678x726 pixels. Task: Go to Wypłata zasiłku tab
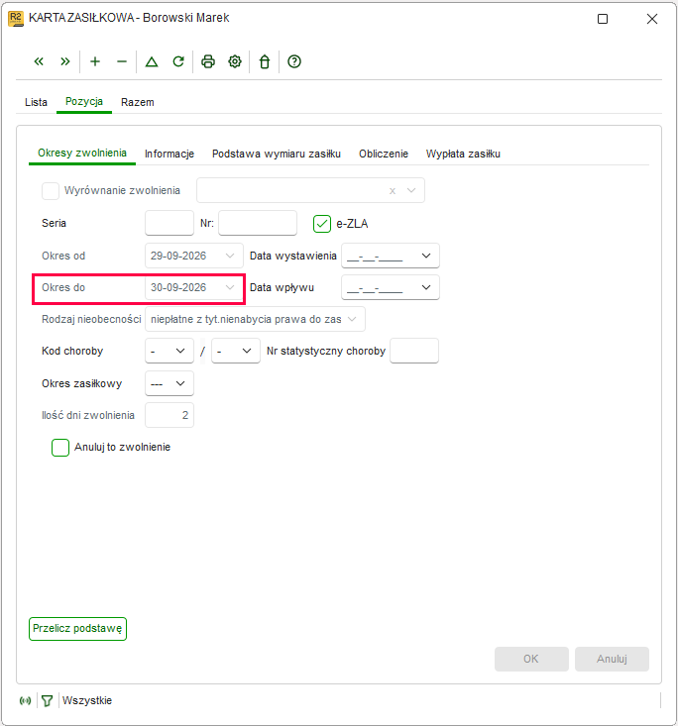(x=463, y=154)
